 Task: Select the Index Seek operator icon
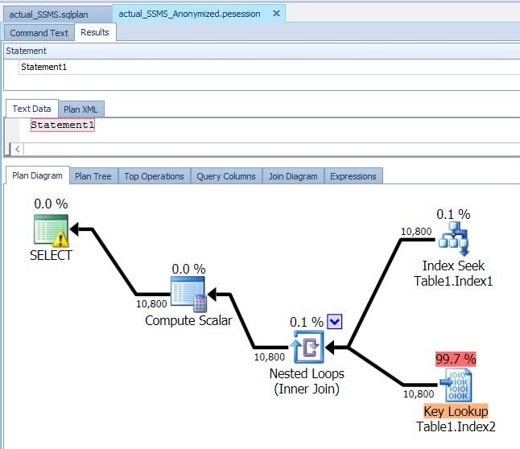pyautogui.click(x=453, y=239)
